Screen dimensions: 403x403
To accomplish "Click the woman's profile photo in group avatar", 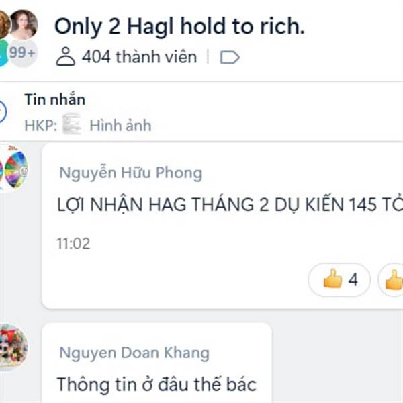I will point(24,24).
